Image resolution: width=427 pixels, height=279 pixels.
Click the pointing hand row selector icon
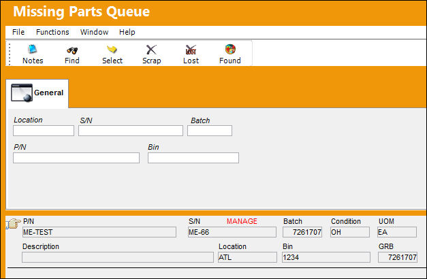click(x=14, y=223)
